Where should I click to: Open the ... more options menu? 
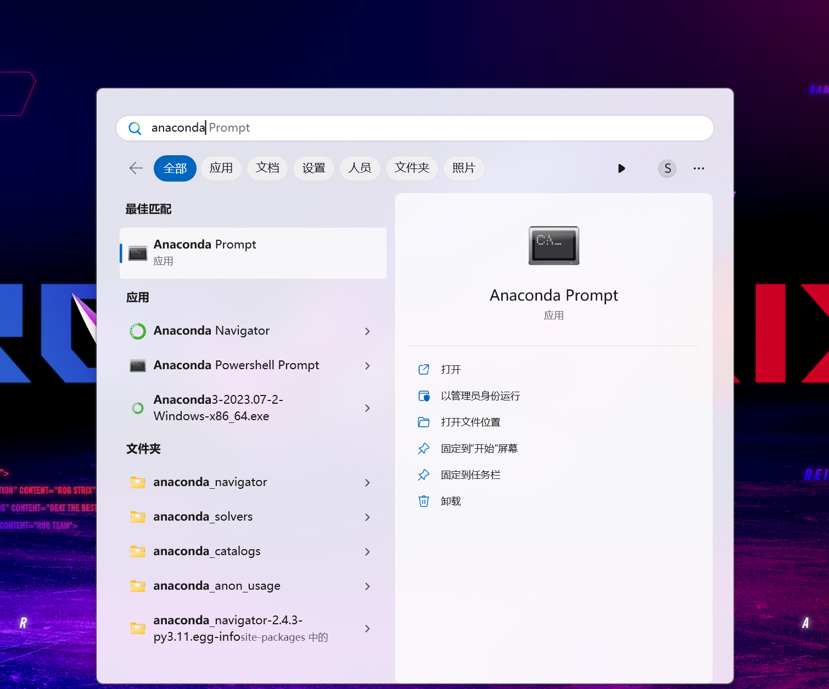pyautogui.click(x=698, y=168)
